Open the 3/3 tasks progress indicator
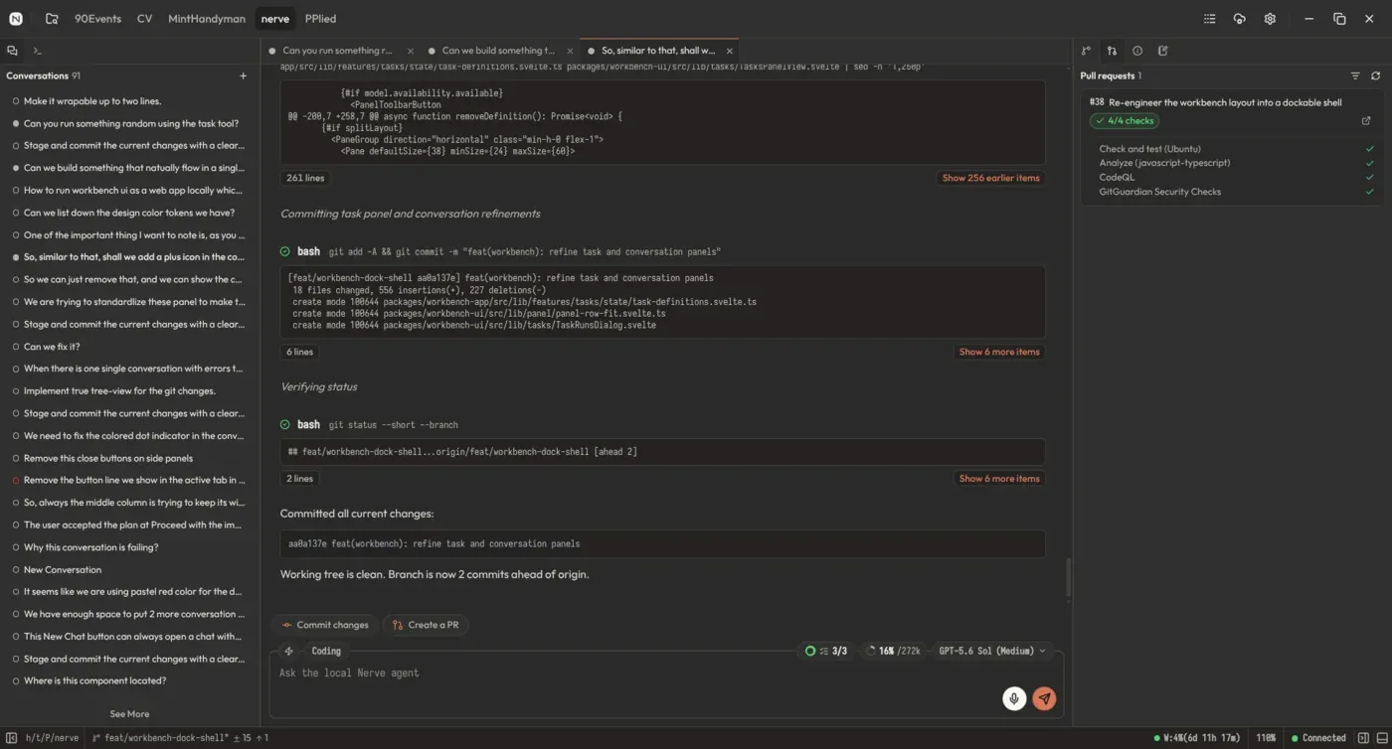The image size is (1392, 749). point(826,651)
